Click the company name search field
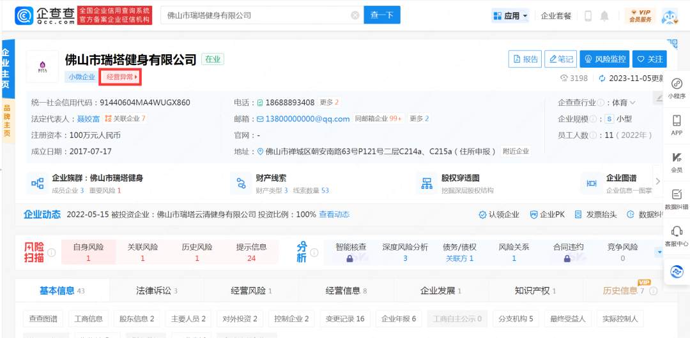Viewport: 690px width, 338px height. (256, 15)
